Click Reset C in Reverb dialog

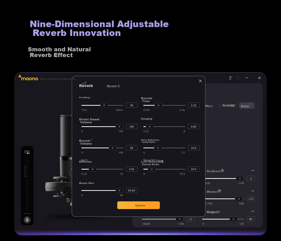click(x=113, y=86)
